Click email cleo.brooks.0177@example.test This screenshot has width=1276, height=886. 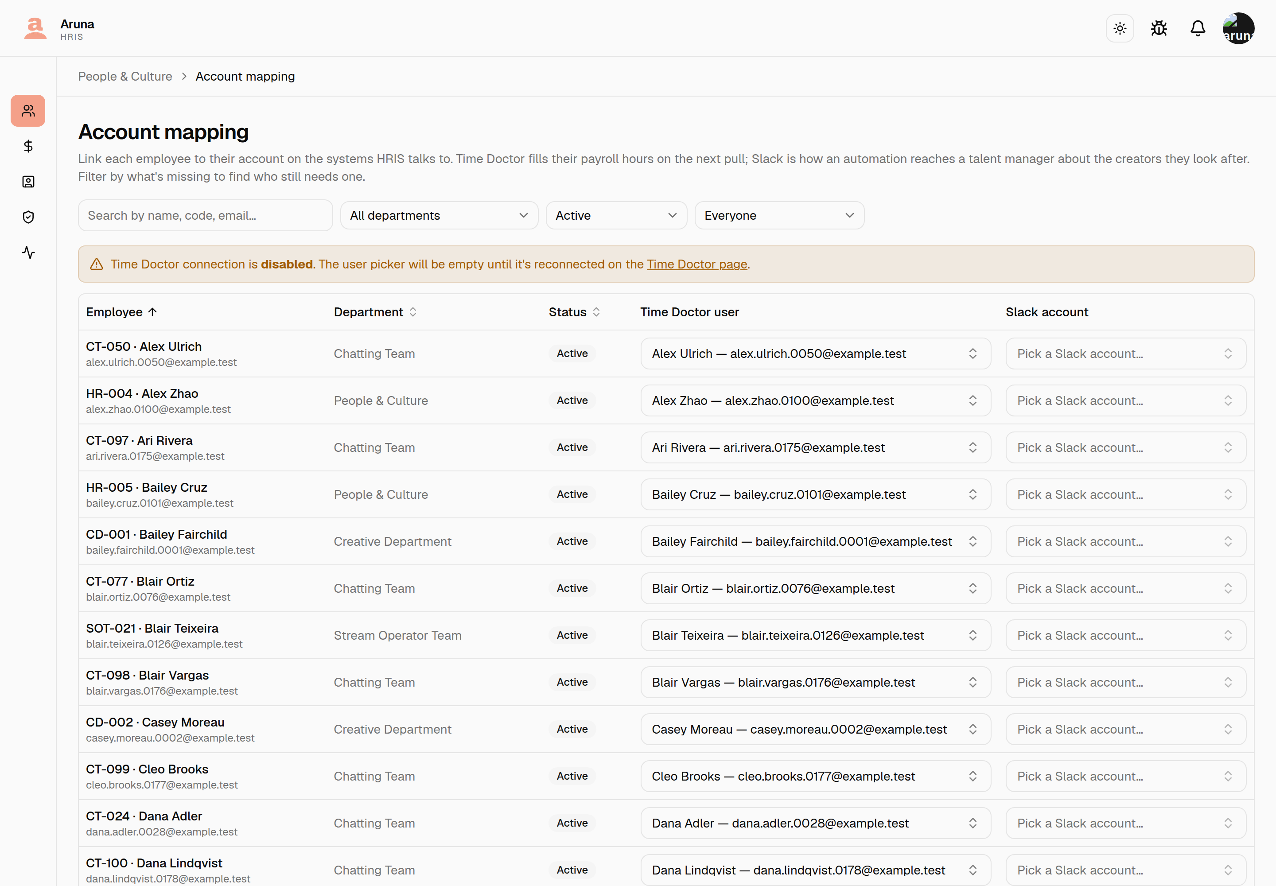pyautogui.click(x=162, y=785)
